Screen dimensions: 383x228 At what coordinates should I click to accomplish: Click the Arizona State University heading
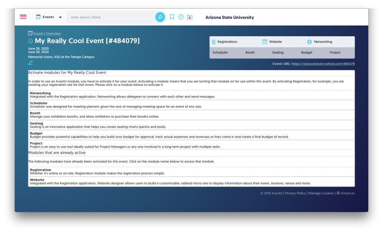click(230, 17)
